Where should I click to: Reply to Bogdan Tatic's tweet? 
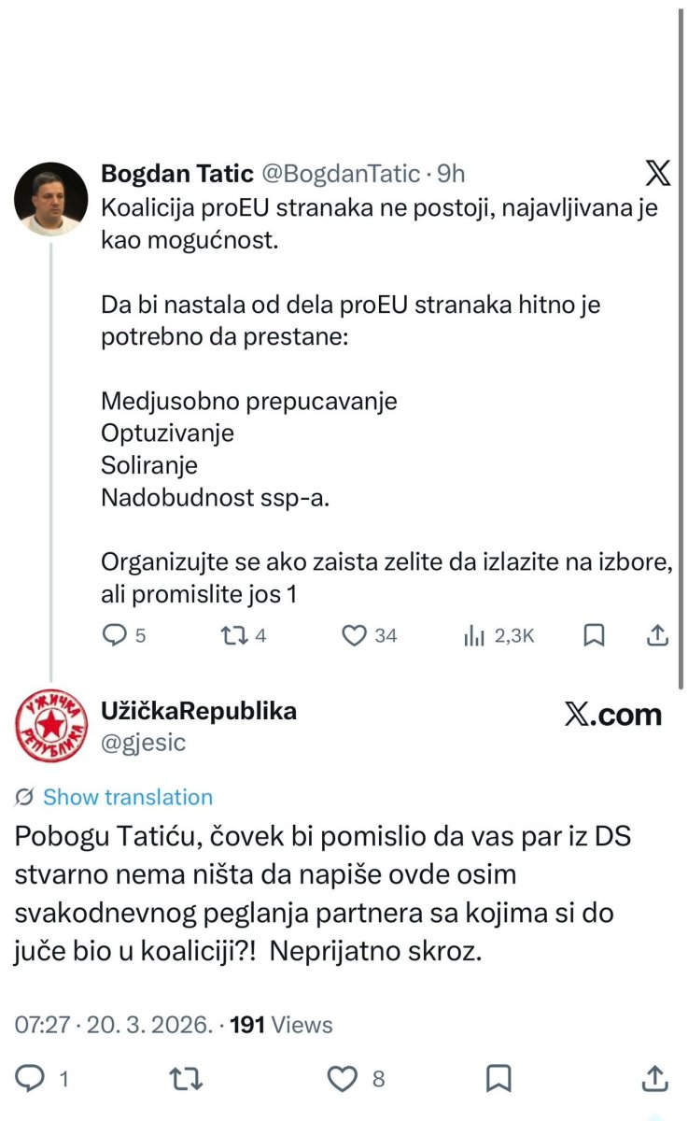114,635
